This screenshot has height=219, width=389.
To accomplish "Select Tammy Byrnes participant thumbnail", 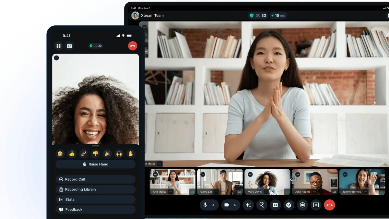I will (x=362, y=182).
